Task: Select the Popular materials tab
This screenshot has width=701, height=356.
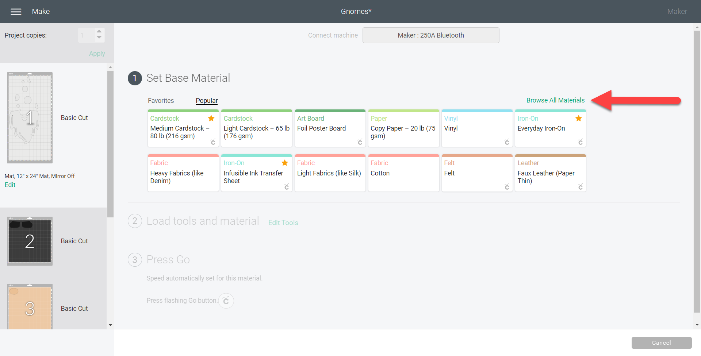Action: pos(207,101)
